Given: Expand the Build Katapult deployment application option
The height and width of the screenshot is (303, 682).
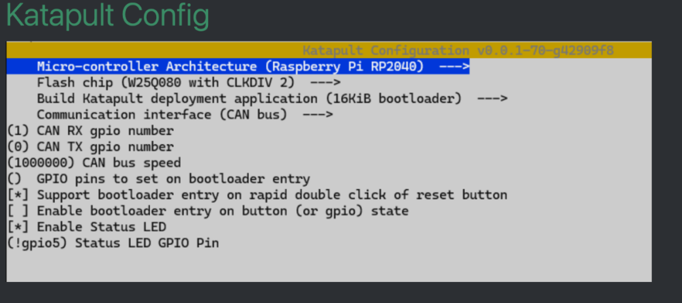Looking at the screenshot, I should [x=272, y=99].
